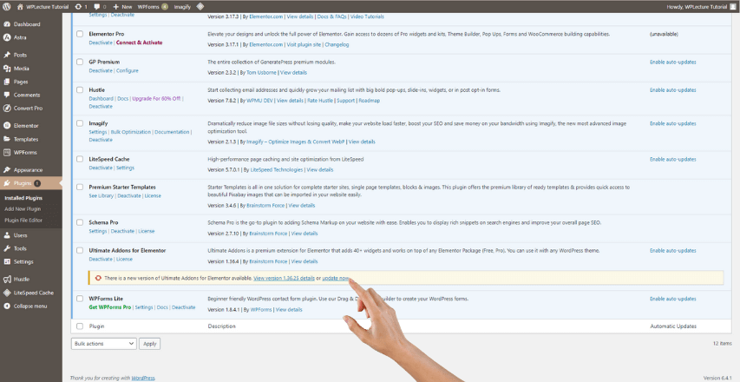Select the Imagify plugin checkbox
Image resolution: width=740 pixels, height=382 pixels.
(x=80, y=123)
